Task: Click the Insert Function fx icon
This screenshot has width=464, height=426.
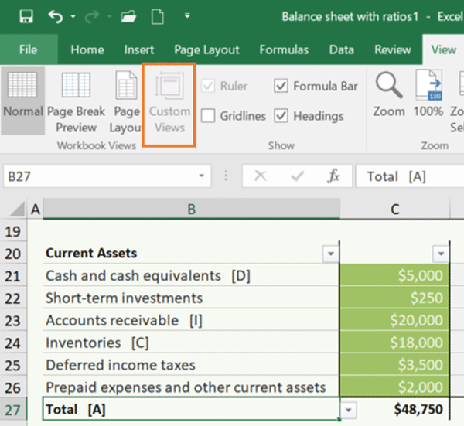Action: pyautogui.click(x=333, y=176)
